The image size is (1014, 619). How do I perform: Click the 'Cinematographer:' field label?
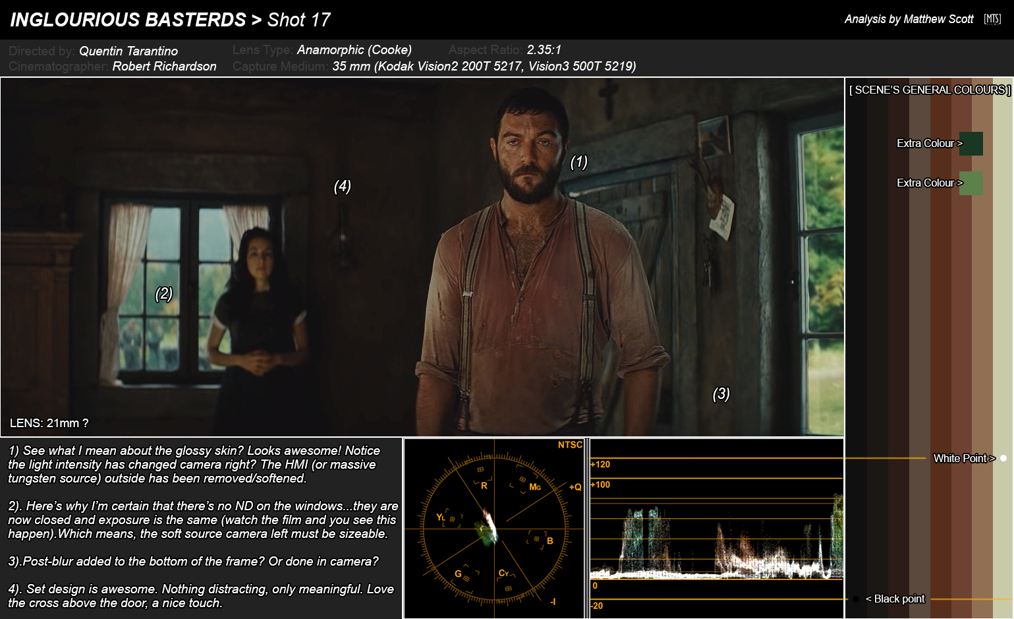tap(58, 66)
